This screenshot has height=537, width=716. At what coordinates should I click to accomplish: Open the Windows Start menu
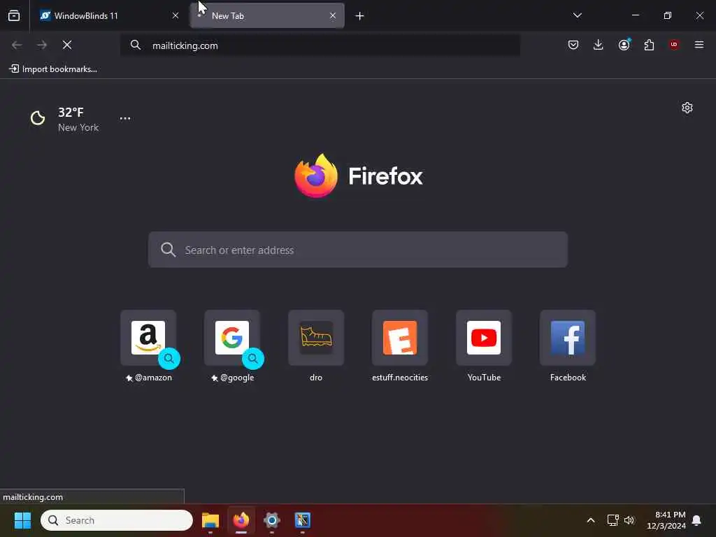(x=22, y=520)
